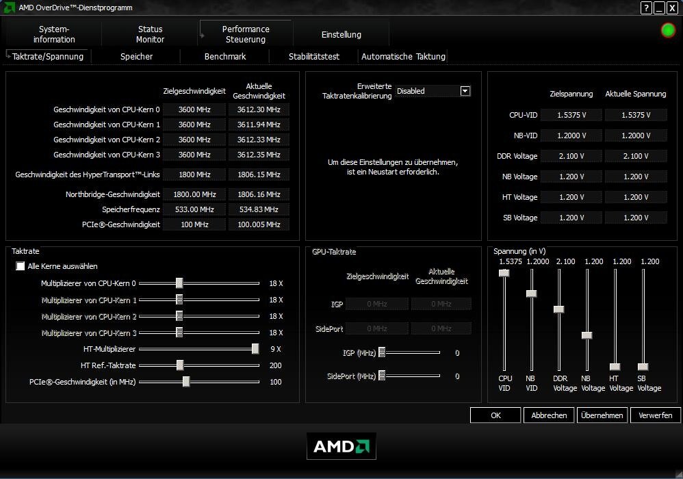This screenshot has height=479, width=683.
Task: Click the Abbrechen button
Action: click(549, 415)
